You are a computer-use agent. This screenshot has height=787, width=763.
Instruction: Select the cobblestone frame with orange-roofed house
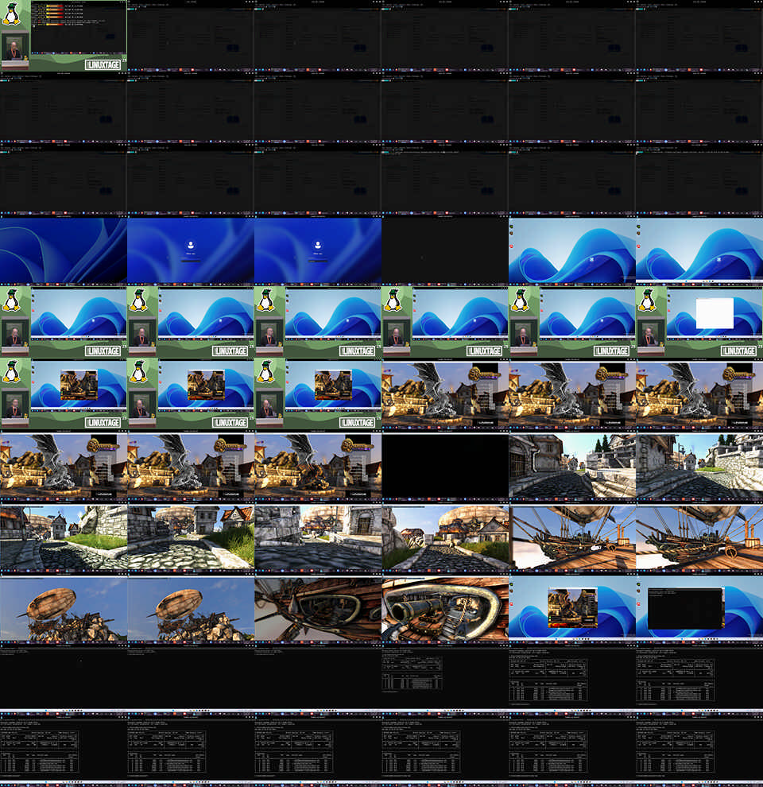[x=191, y=537]
